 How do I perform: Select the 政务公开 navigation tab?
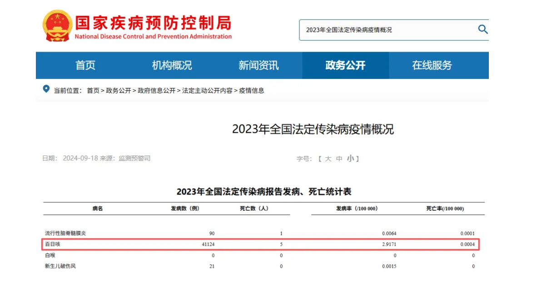tap(345, 65)
